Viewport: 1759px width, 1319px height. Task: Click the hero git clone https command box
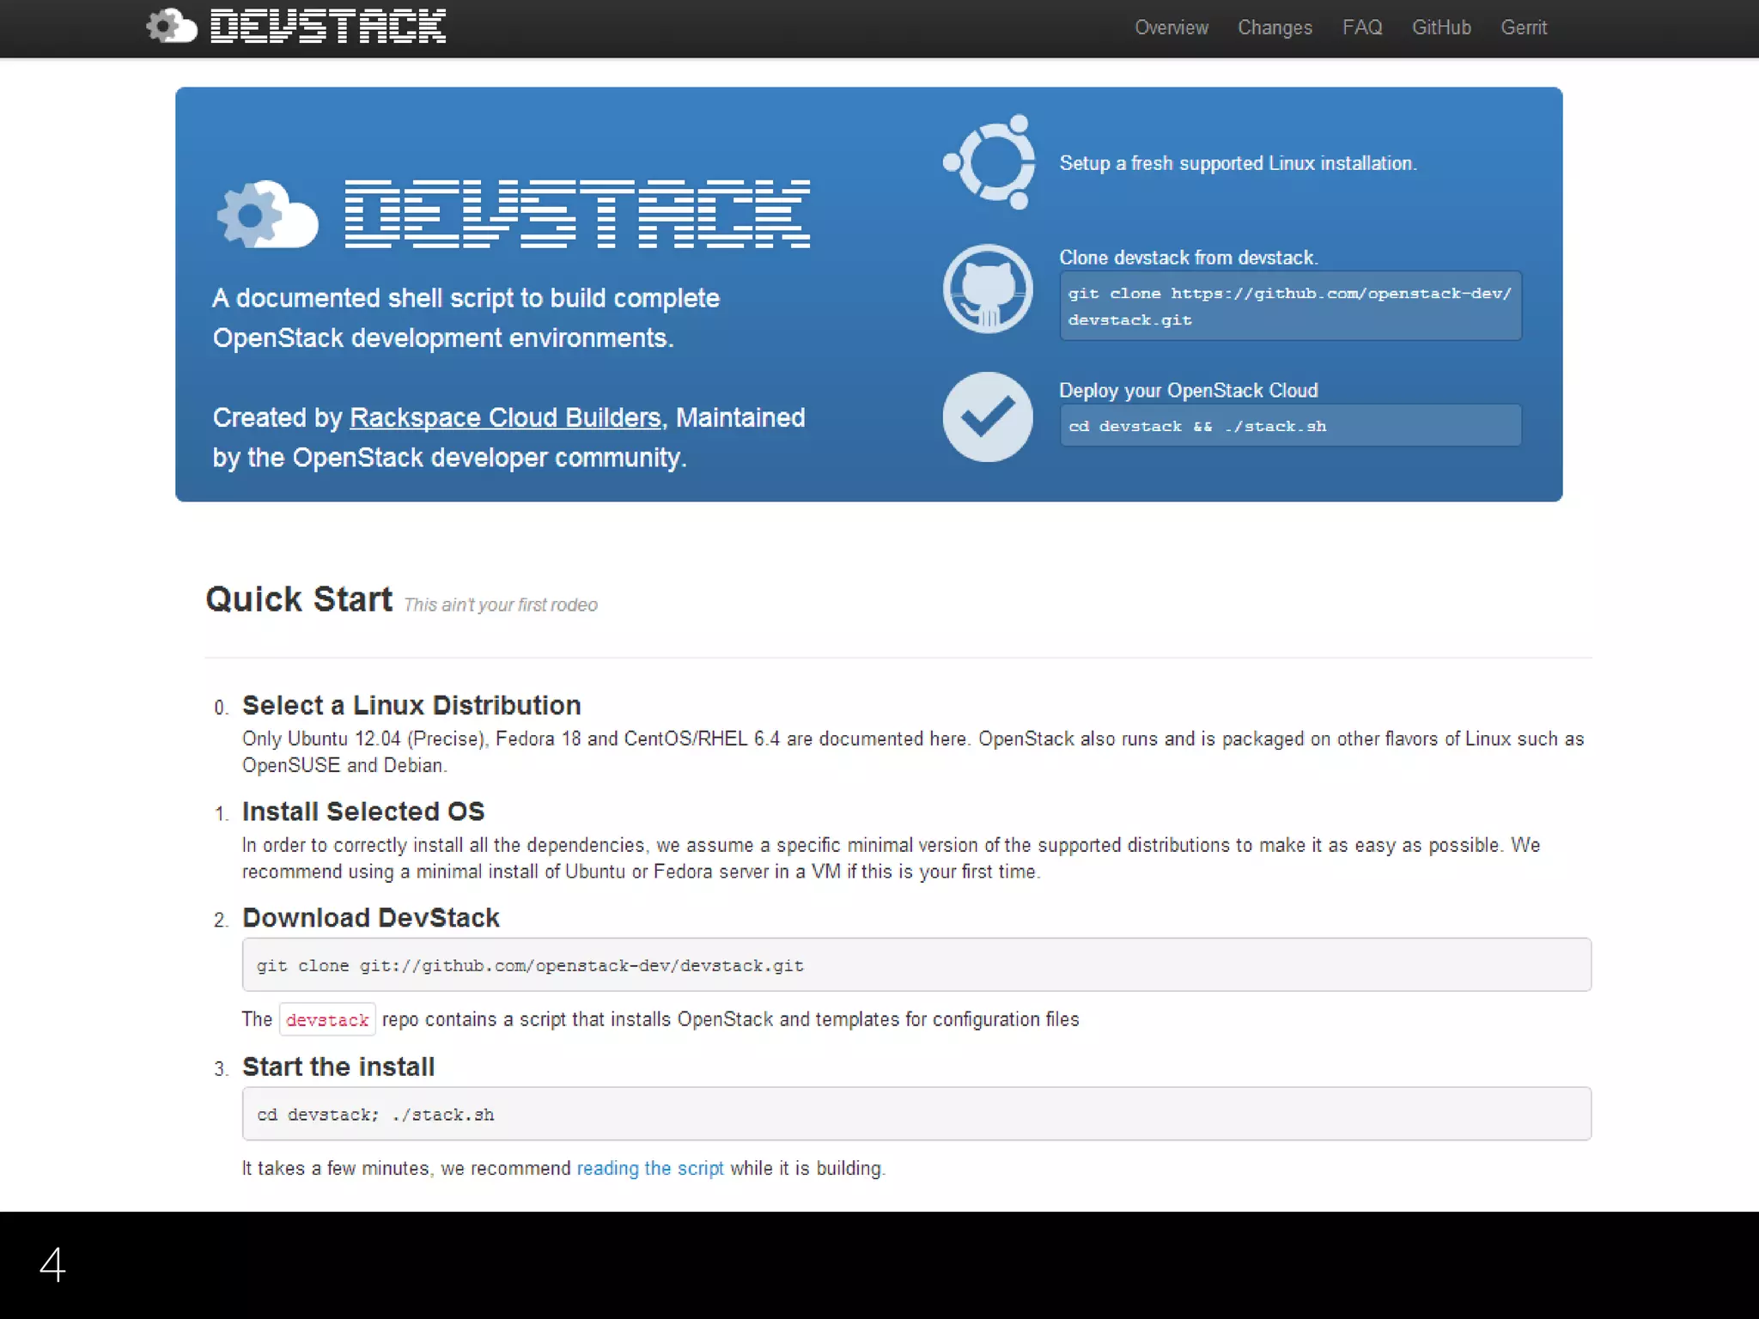click(1290, 306)
